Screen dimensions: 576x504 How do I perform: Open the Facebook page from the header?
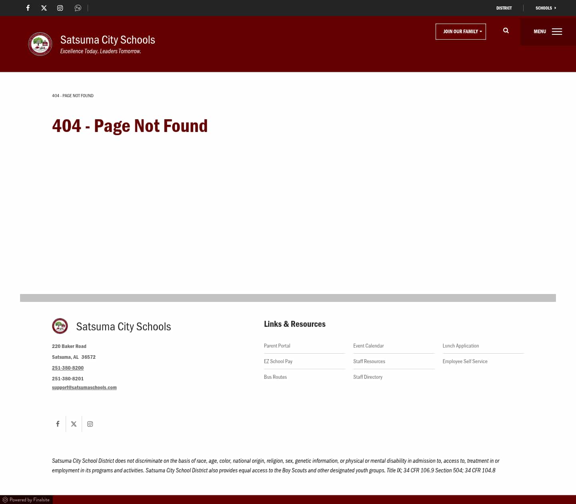28,8
